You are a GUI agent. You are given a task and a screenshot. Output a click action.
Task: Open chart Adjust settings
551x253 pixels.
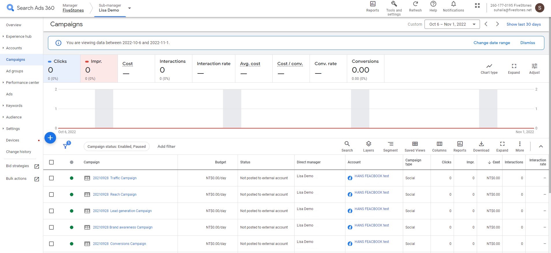(x=534, y=69)
